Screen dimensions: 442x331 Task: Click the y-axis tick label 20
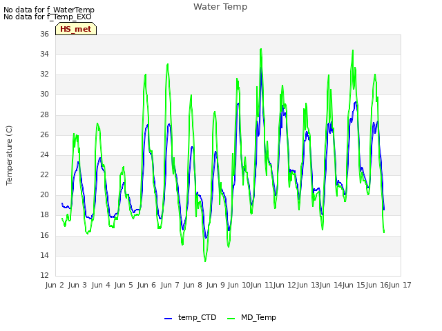coord(44,194)
